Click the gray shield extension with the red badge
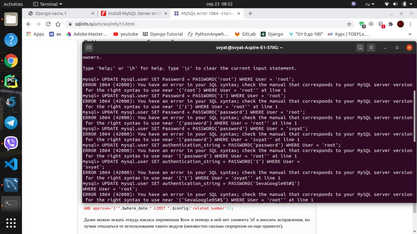The height and width of the screenshot is (234, 417). (381, 24)
